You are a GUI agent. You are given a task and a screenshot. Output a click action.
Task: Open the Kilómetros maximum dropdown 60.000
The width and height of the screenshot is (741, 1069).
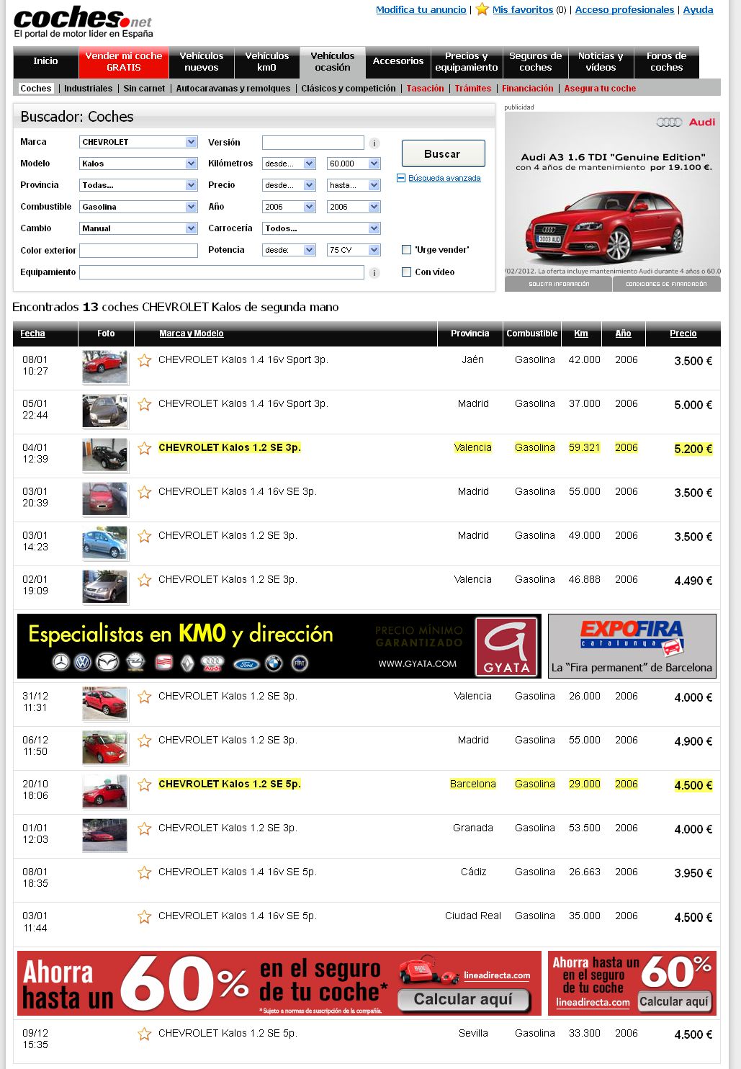click(354, 164)
